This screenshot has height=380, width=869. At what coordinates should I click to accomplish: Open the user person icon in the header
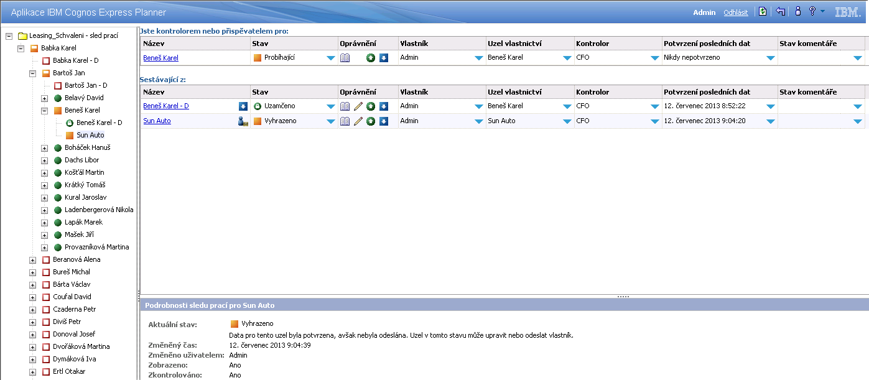(797, 12)
